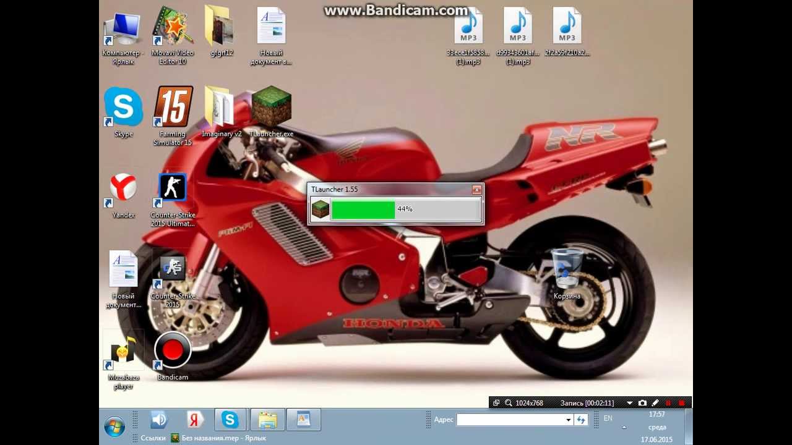The image size is (792, 445).
Task: Select the lower-left Новый документ file icon
Action: point(123,280)
